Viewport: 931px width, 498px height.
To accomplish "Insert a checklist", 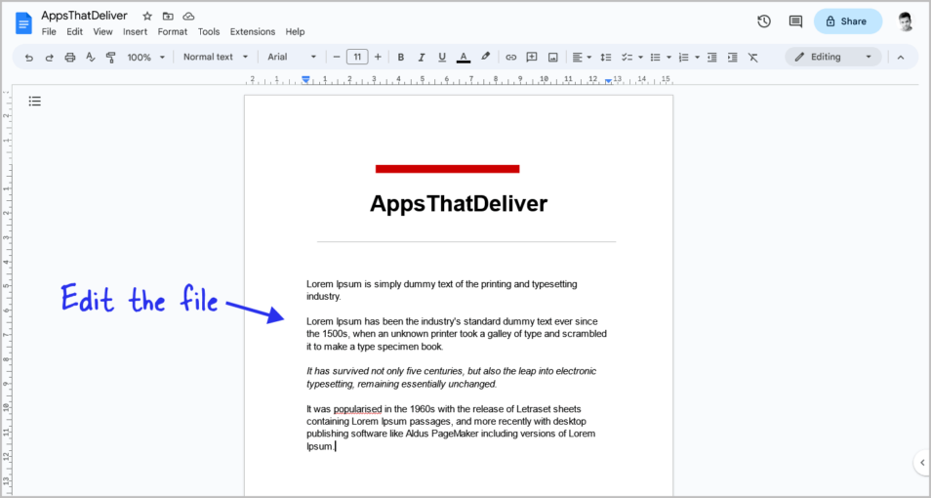I will coord(627,58).
